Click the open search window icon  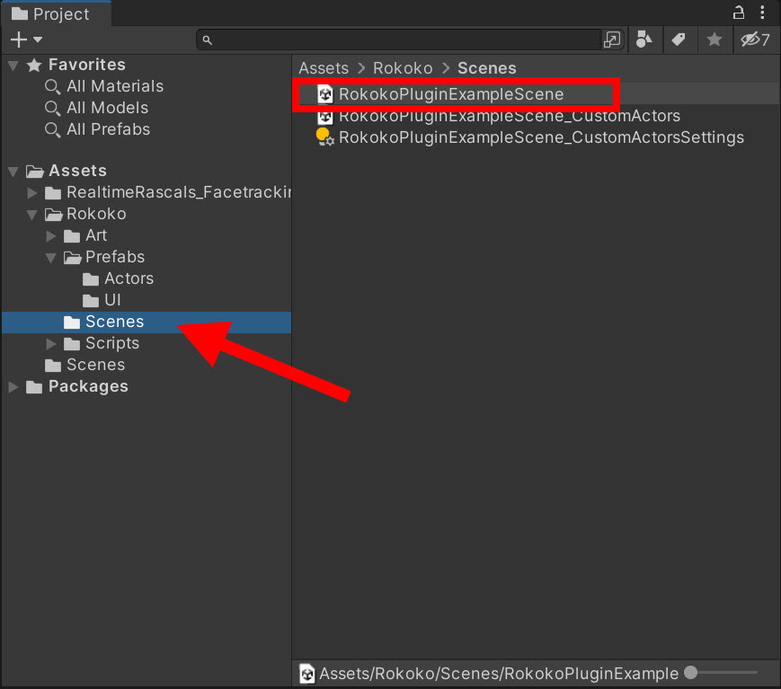[x=612, y=40]
